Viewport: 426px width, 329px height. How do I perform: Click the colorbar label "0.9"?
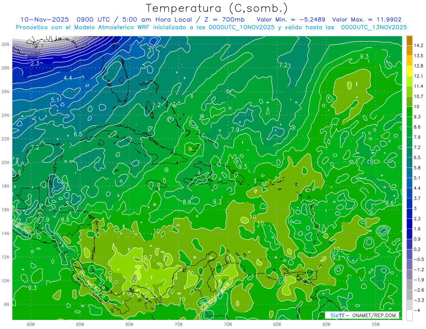click(417, 239)
